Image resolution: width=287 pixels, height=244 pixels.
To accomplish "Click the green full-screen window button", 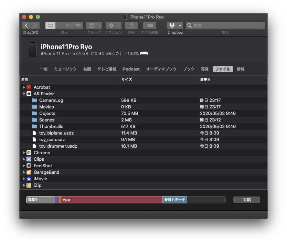I will pyautogui.click(x=38, y=17).
